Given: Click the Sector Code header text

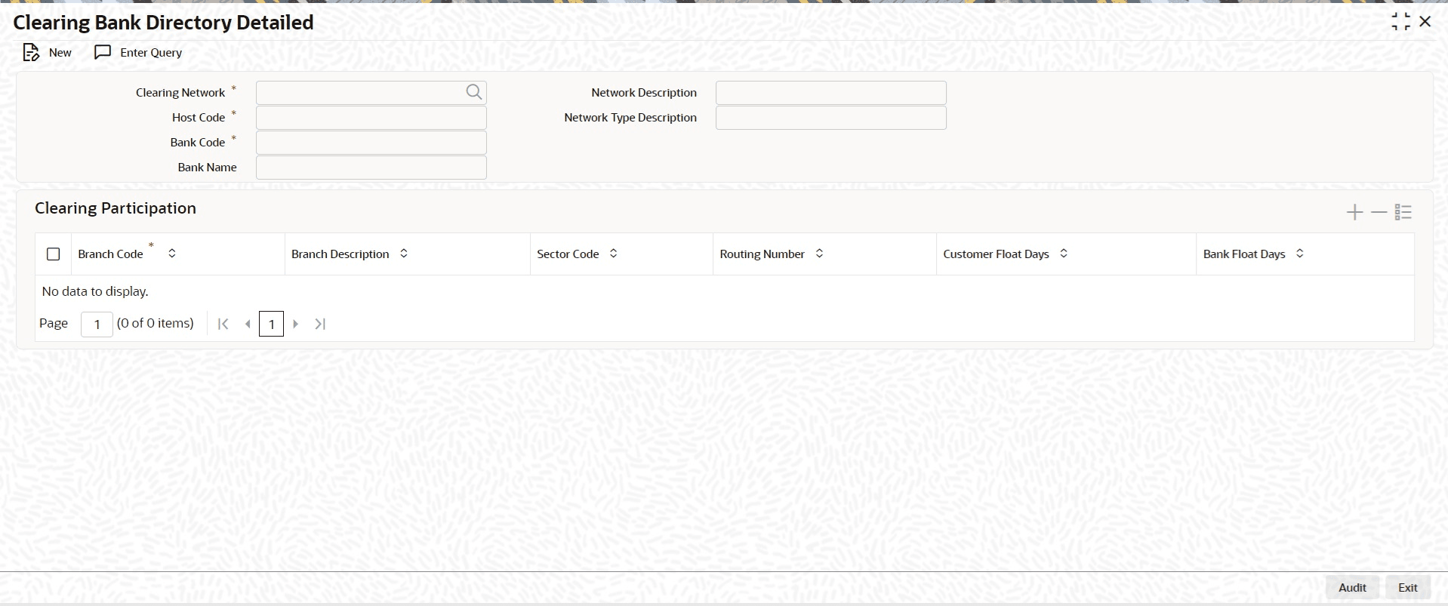Looking at the screenshot, I should (x=568, y=254).
